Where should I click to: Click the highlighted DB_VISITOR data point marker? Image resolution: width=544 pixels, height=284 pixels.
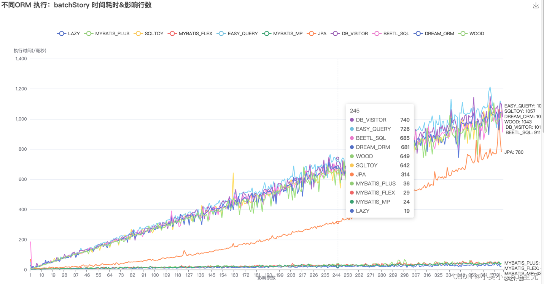click(338, 158)
